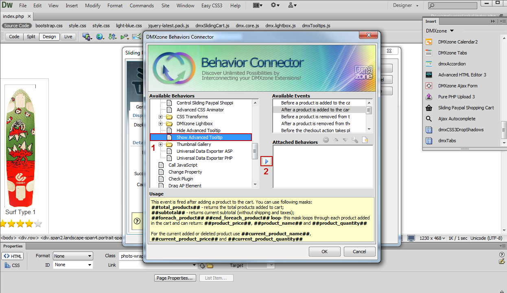Click the remove attached behavior minus icon

326,140
